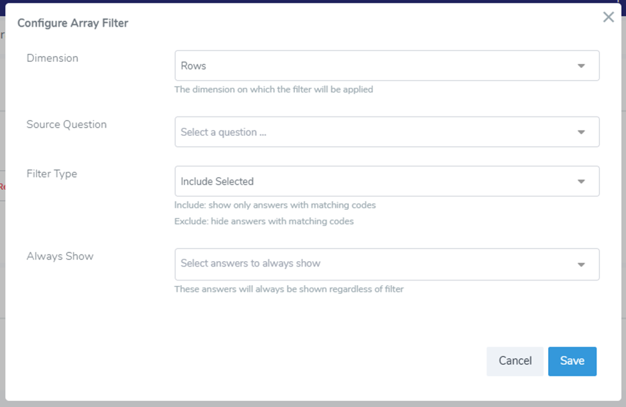Click the Source Question field label
The width and height of the screenshot is (626, 407).
(67, 125)
